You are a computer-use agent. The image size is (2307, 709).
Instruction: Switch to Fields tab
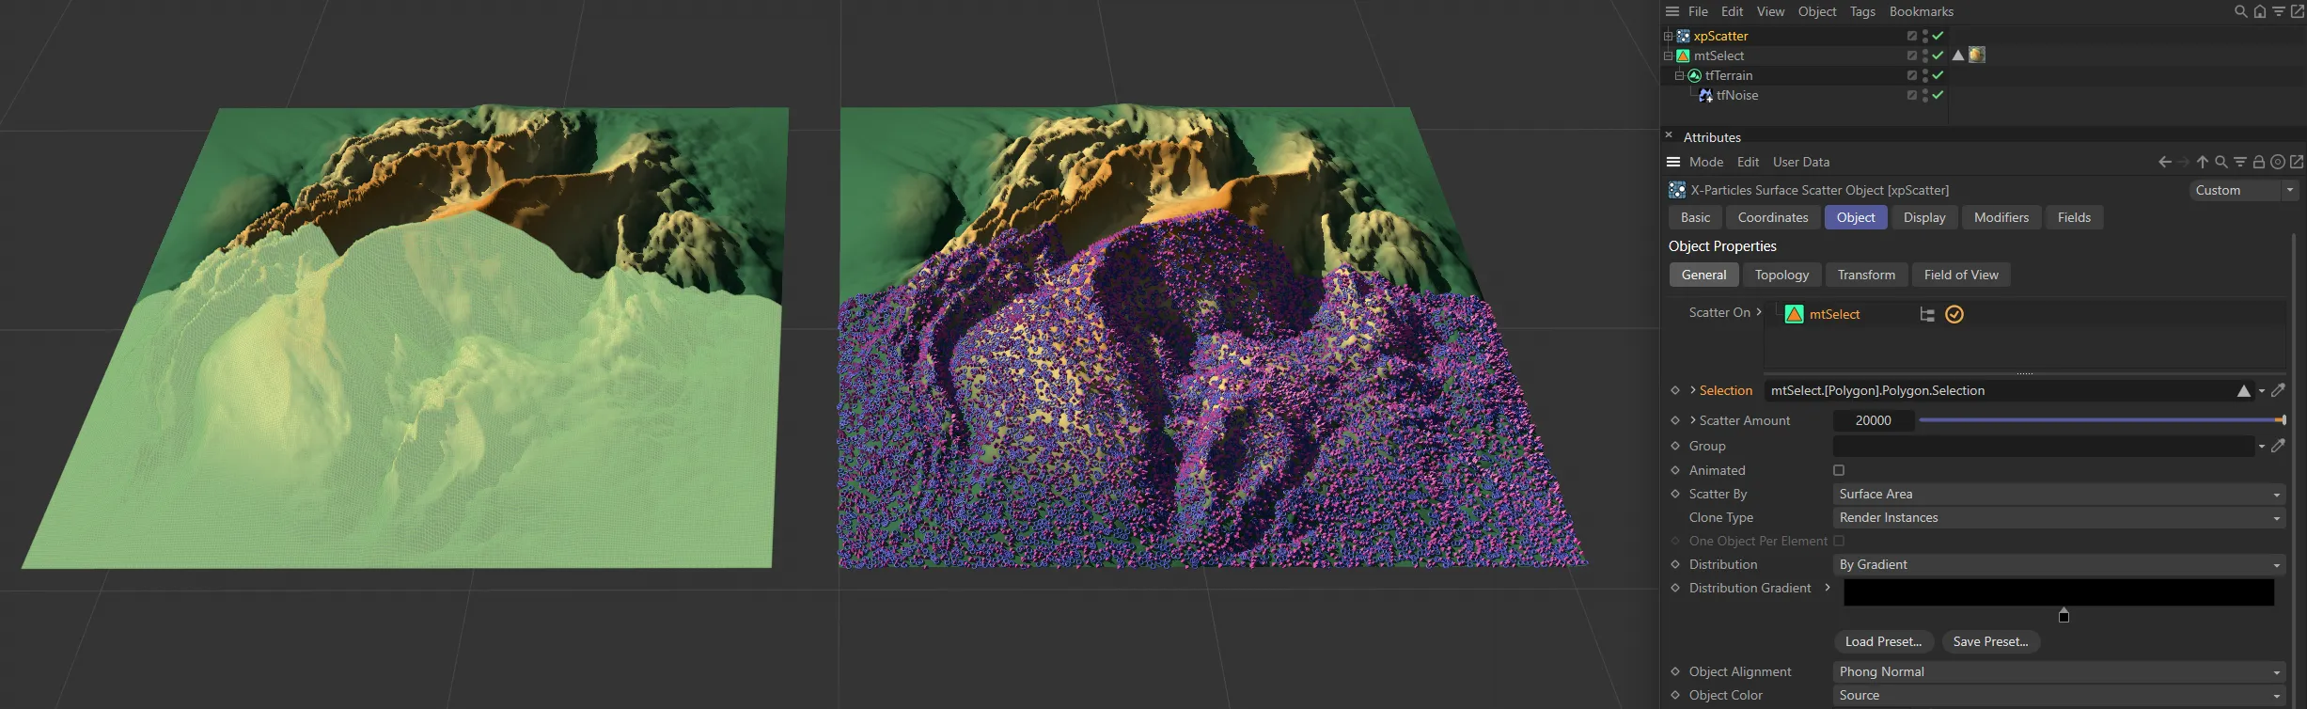pyautogui.click(x=2075, y=217)
